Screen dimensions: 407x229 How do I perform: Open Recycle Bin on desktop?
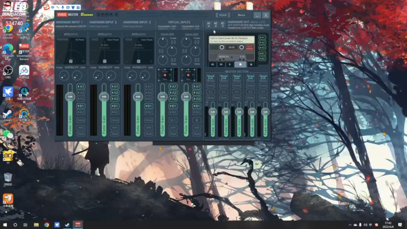point(8,179)
